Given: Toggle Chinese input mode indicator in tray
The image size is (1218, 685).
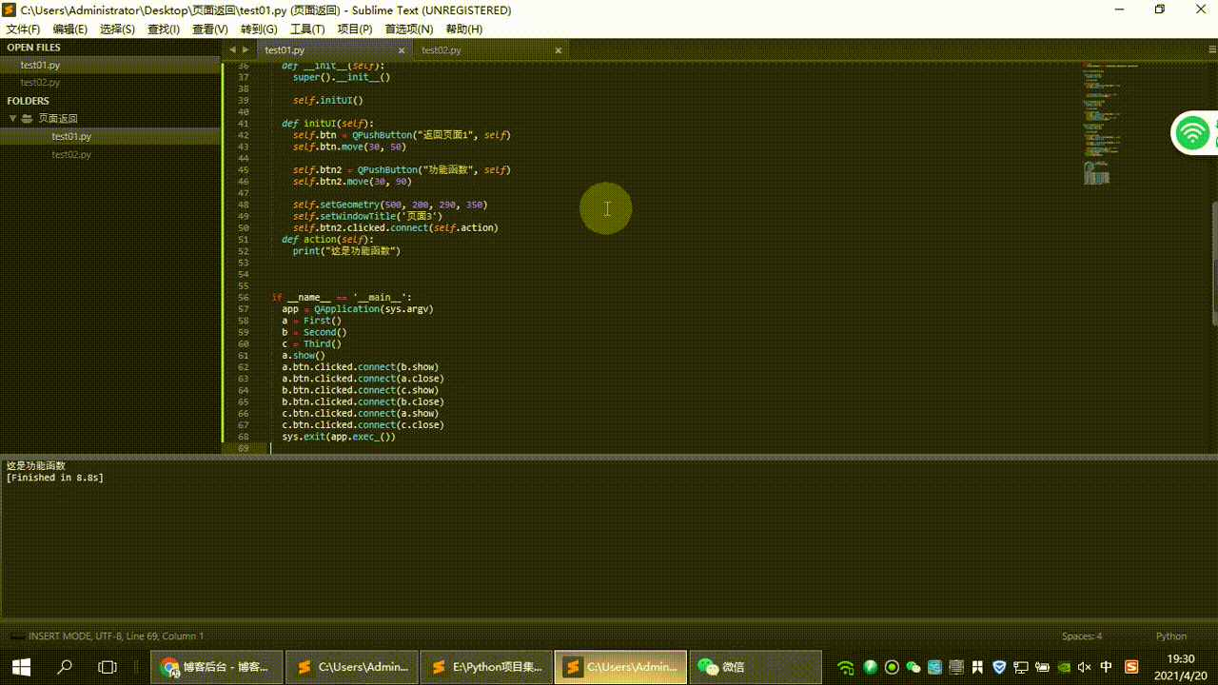Looking at the screenshot, I should point(1107,667).
